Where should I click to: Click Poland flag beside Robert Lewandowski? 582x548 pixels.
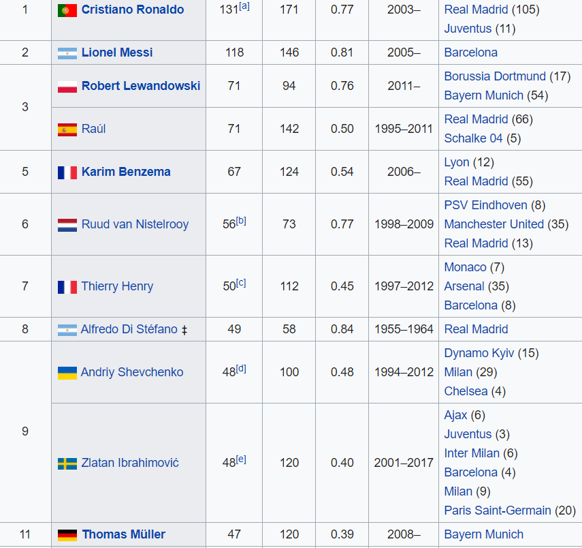coord(67,87)
